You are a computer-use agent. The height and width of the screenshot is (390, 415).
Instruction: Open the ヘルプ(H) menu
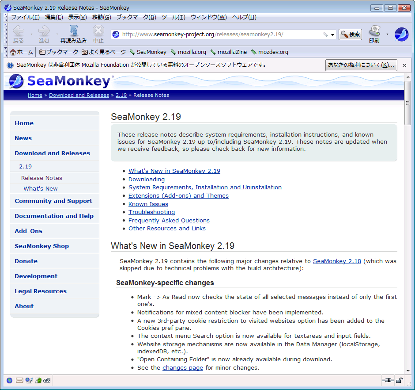[244, 18]
